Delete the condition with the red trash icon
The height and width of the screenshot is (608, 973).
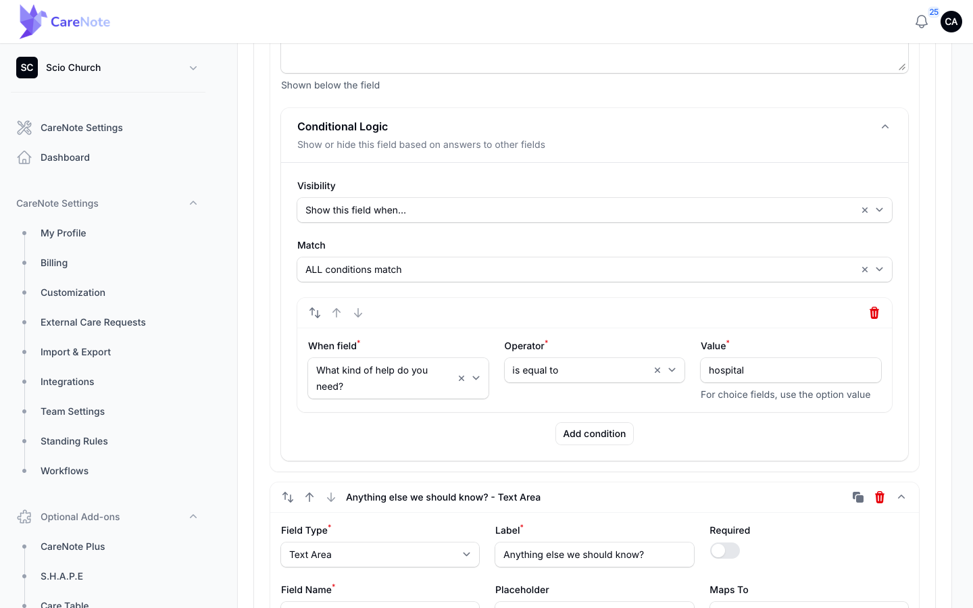874,313
